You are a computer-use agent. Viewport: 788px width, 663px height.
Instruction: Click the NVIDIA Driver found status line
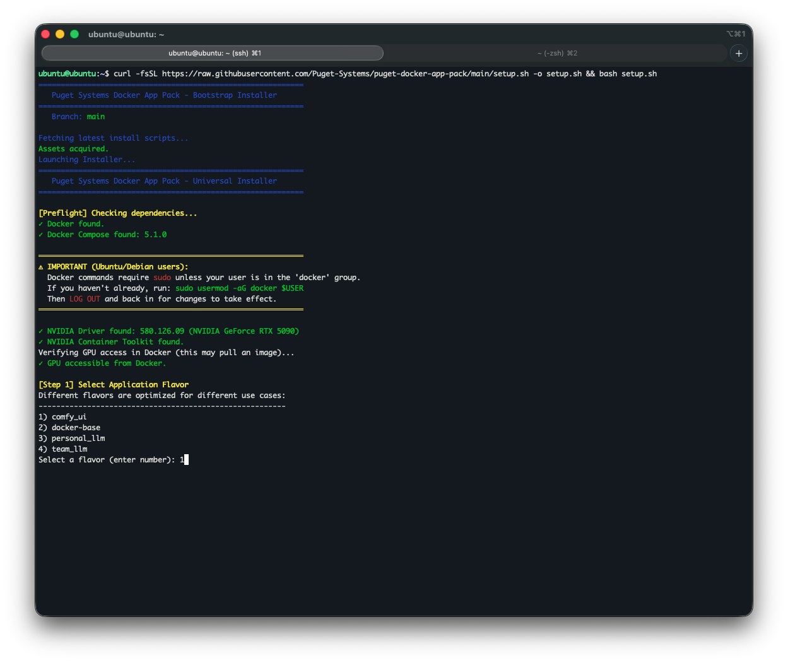coord(168,331)
